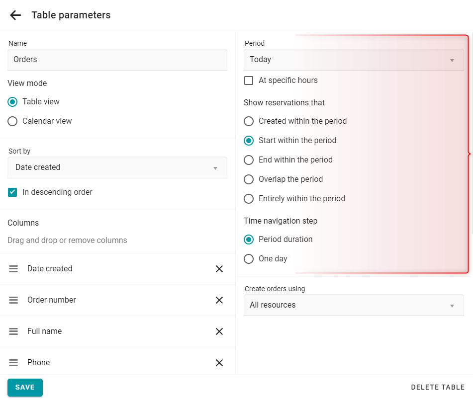Remove the Phone column
Viewport: 473px width, 400px height.
(219, 363)
